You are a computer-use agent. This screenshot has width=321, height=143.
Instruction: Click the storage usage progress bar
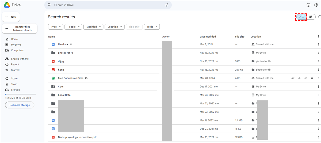20,94
